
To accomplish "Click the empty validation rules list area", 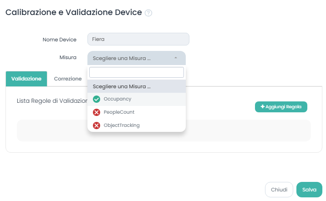I will (x=246, y=131).
